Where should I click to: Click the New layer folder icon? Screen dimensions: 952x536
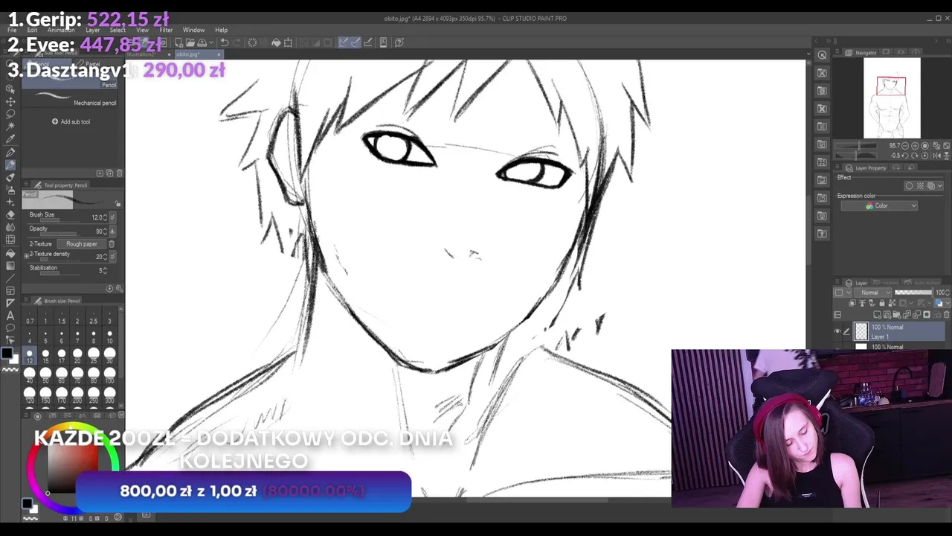coord(896,314)
